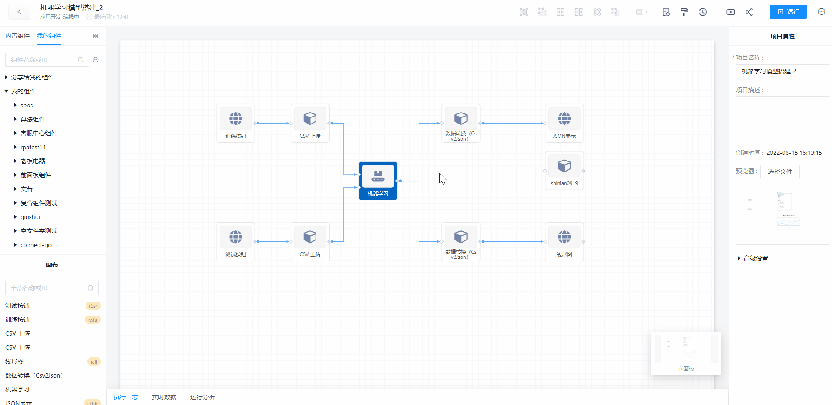This screenshot has width=832, height=405.
Task: Open the 实时数据 tab
Action: point(164,397)
